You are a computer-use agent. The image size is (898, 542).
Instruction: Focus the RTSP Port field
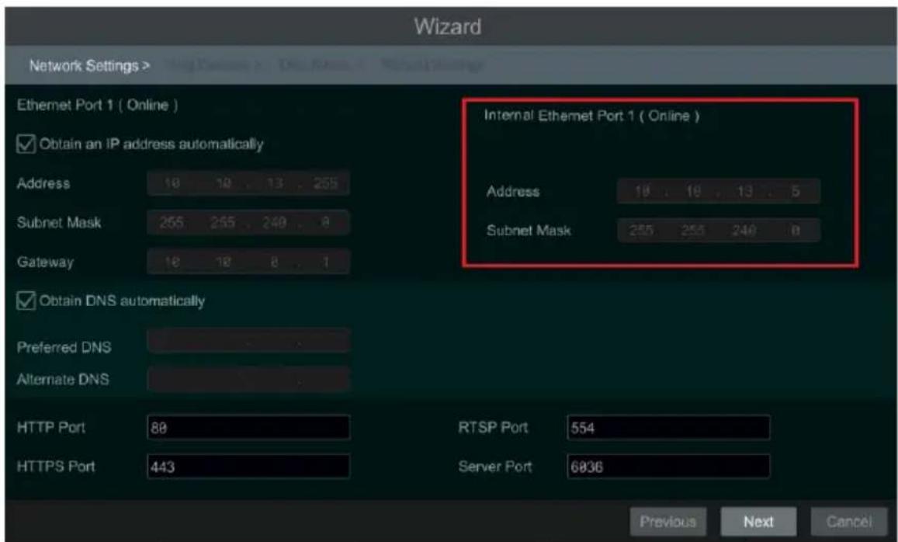pos(668,427)
